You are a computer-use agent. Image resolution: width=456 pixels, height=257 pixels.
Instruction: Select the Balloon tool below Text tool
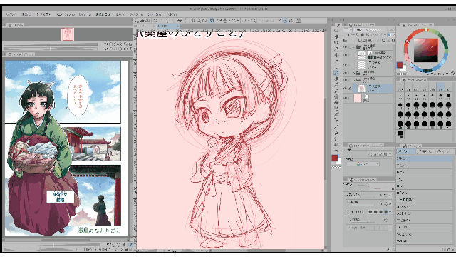(x=336, y=139)
